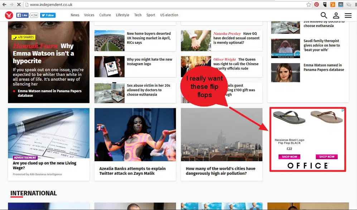Open the new Instagram logo article
The height and width of the screenshot is (210, 357).
(149, 62)
